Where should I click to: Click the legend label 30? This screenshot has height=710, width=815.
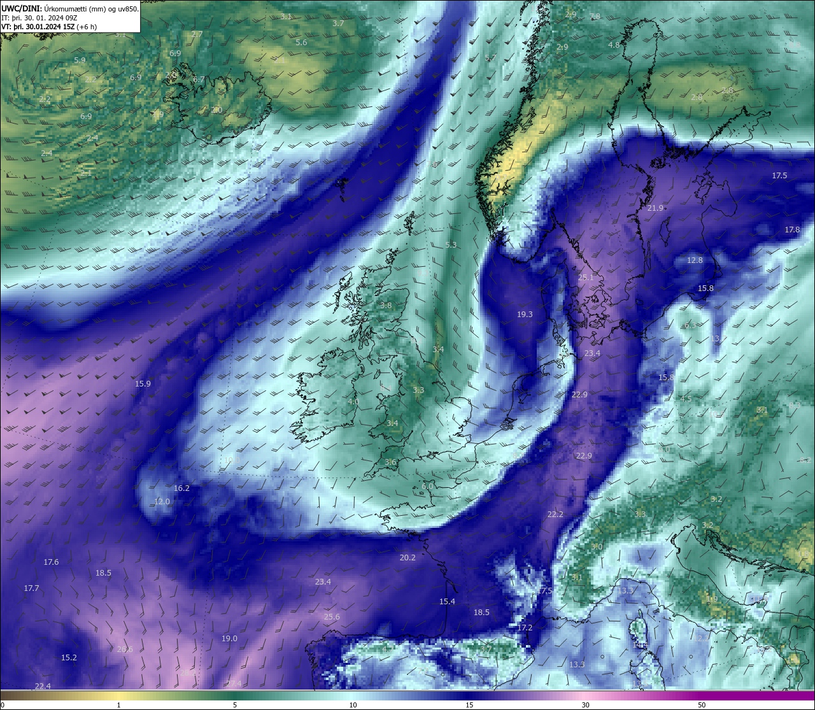pos(585,705)
